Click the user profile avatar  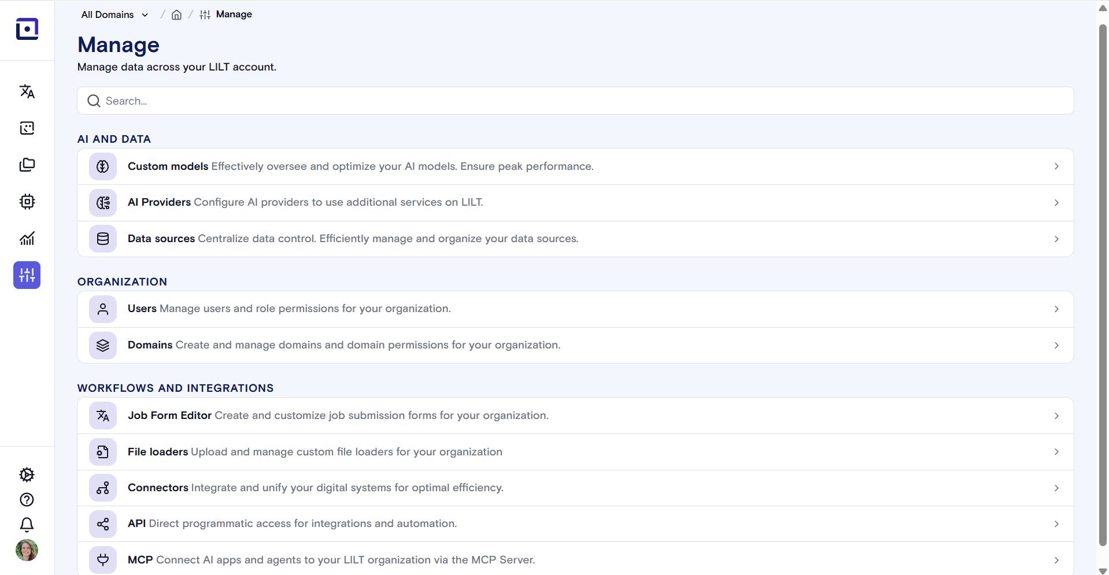tap(27, 550)
